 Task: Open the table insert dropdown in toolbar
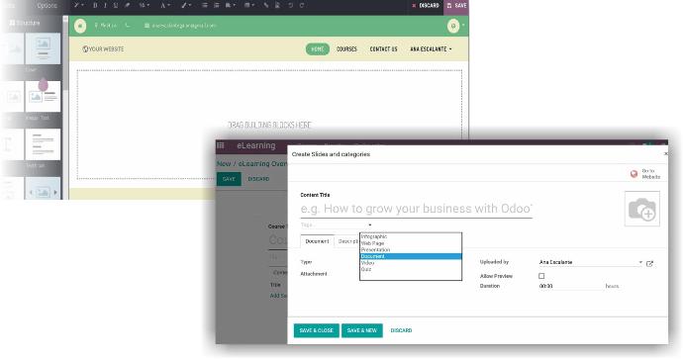point(249,5)
